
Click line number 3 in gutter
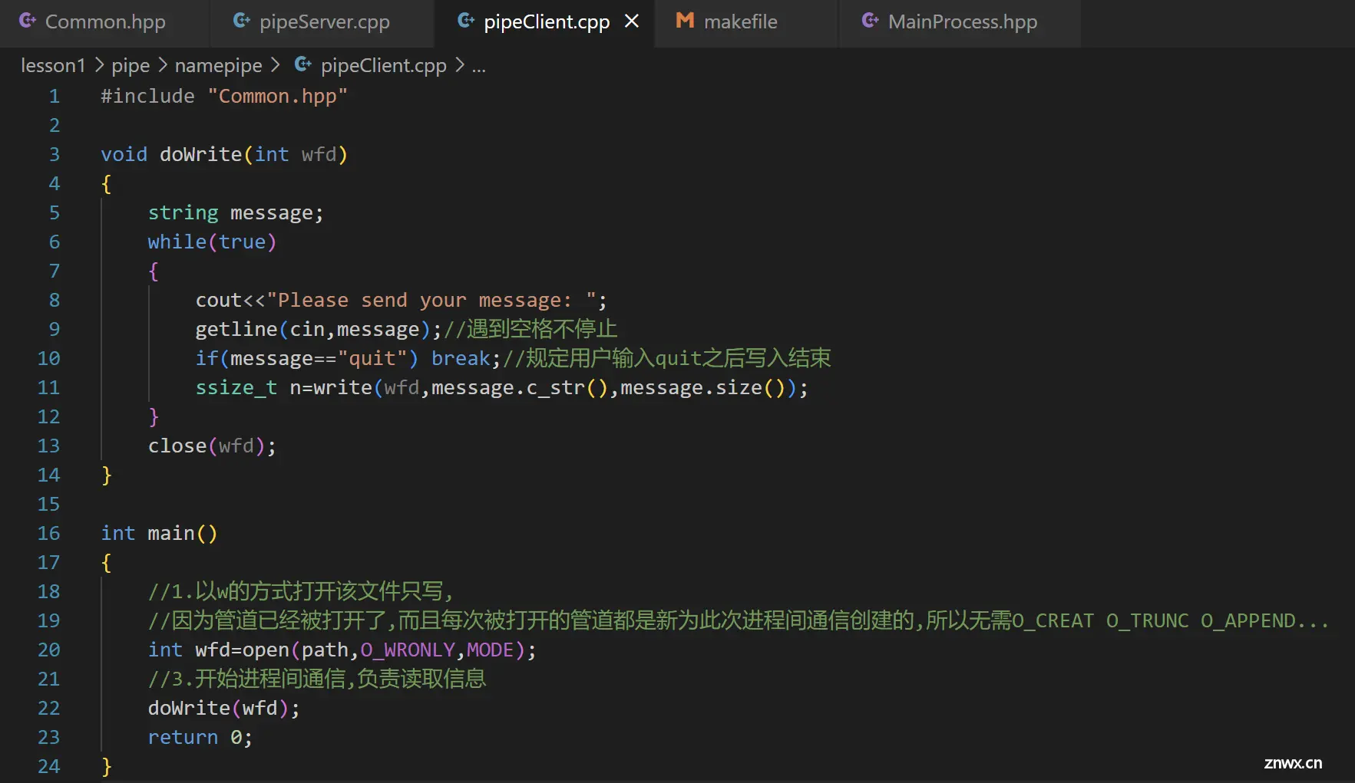[54, 154]
